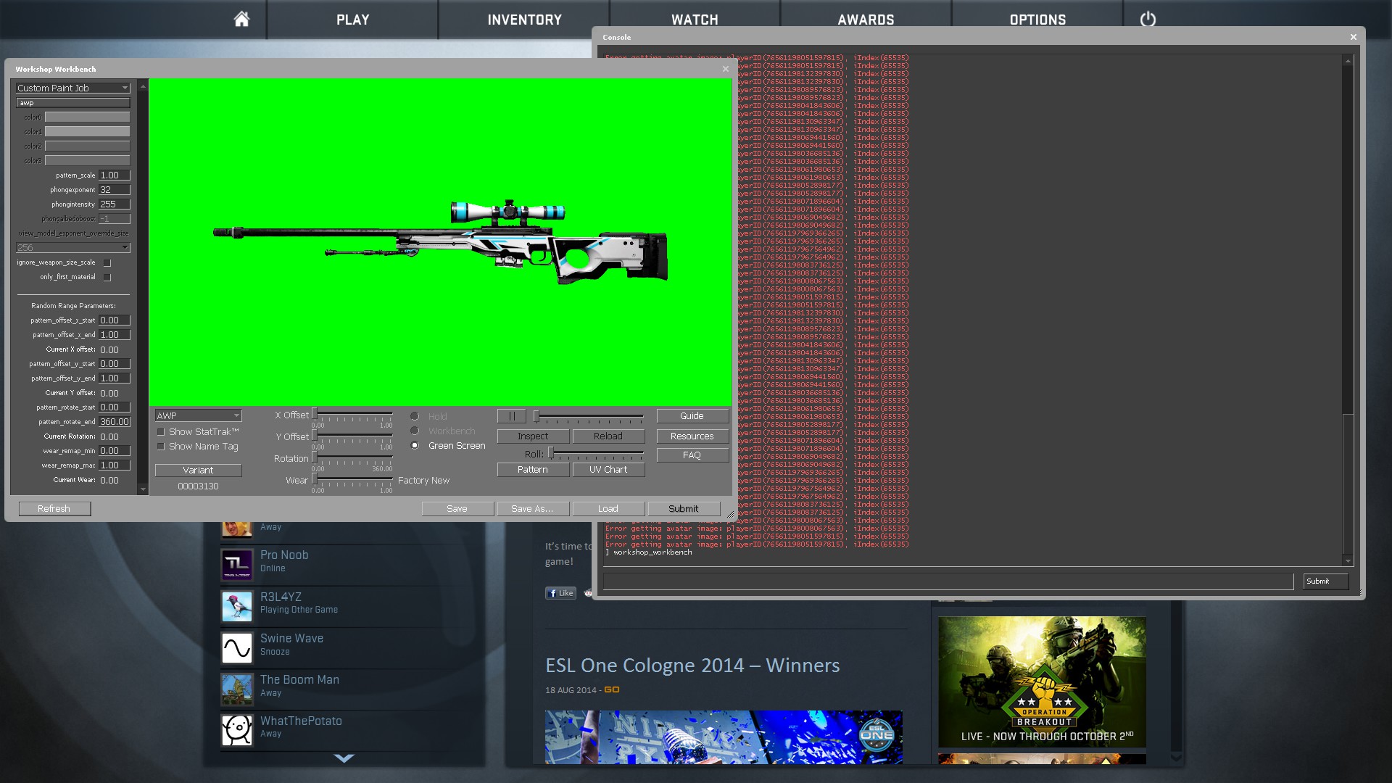1392x783 pixels.
Task: Go to the home screen icon
Action: click(x=241, y=20)
